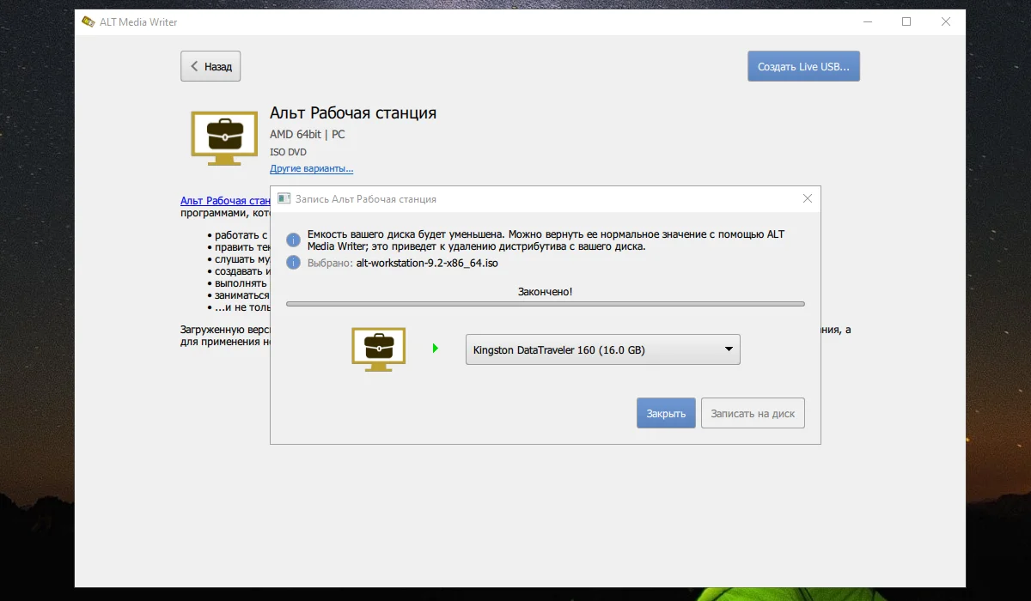Click the AMD 64bit | PC text
The width and height of the screenshot is (1031, 601).
(x=308, y=135)
